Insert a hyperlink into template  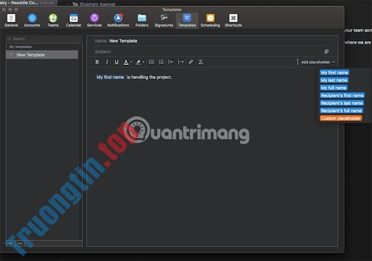click(191, 62)
